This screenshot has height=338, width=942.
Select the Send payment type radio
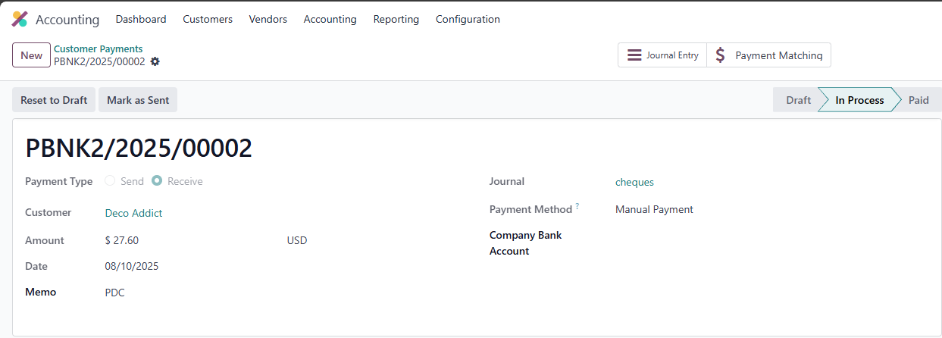[x=111, y=181]
